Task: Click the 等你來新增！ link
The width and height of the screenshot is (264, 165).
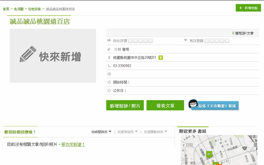Action: [x=73, y=144]
